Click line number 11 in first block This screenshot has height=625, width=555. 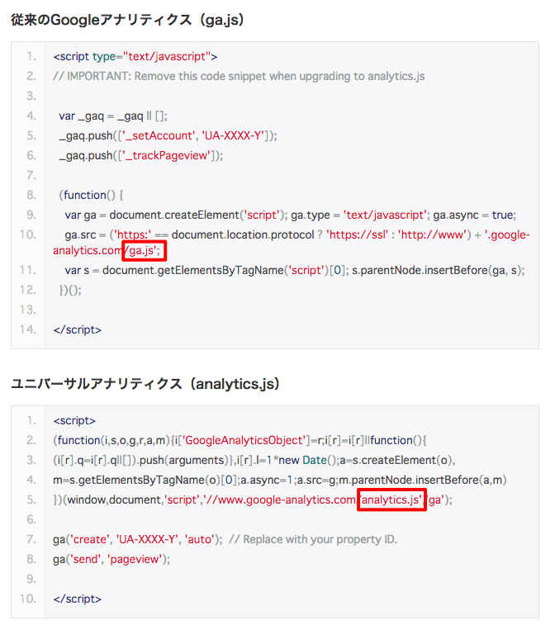[28, 270]
